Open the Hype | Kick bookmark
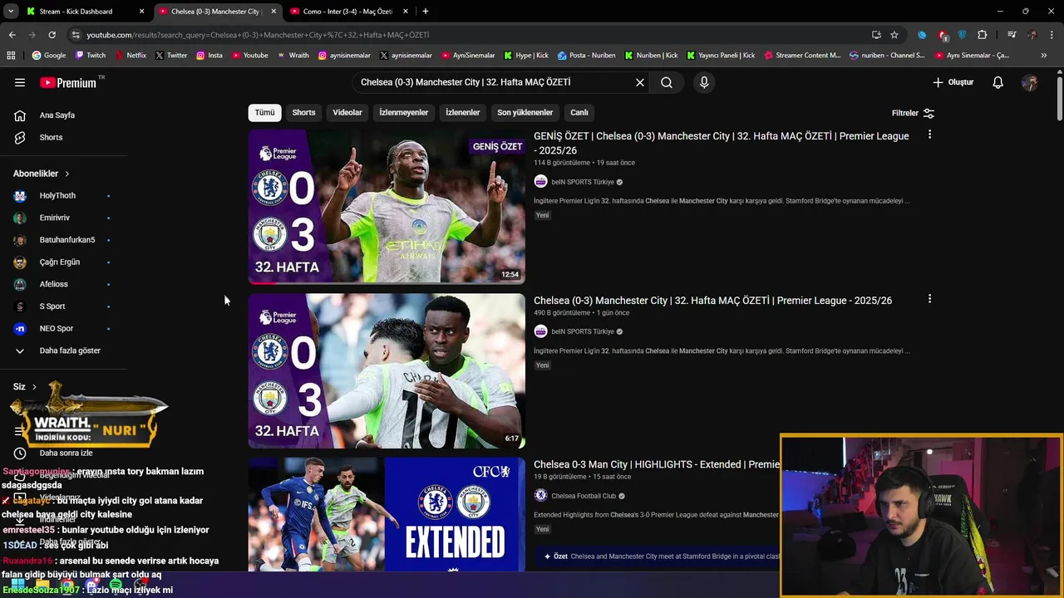Viewport: 1064px width, 598px height. click(526, 56)
